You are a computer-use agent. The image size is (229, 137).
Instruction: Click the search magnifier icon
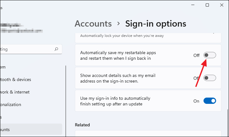click(x=56, y=49)
